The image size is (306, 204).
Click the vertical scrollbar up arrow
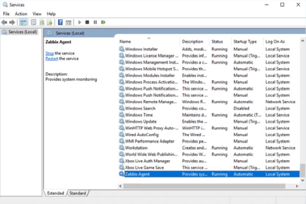click(x=303, y=41)
